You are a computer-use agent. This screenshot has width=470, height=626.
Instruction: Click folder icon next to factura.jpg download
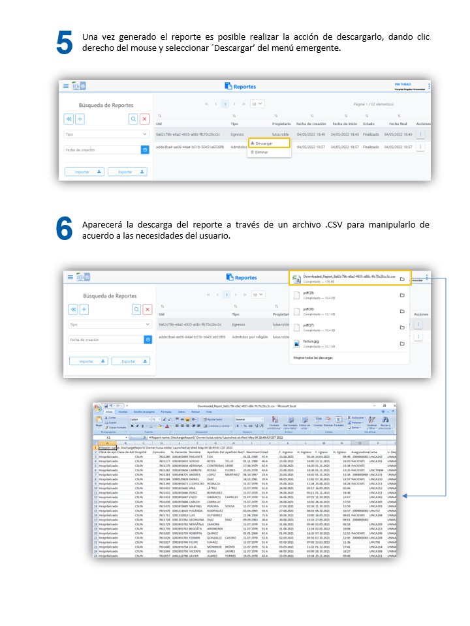coord(402,343)
